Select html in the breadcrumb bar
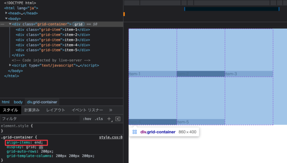Screen dimensions: 287x163 point(6,102)
